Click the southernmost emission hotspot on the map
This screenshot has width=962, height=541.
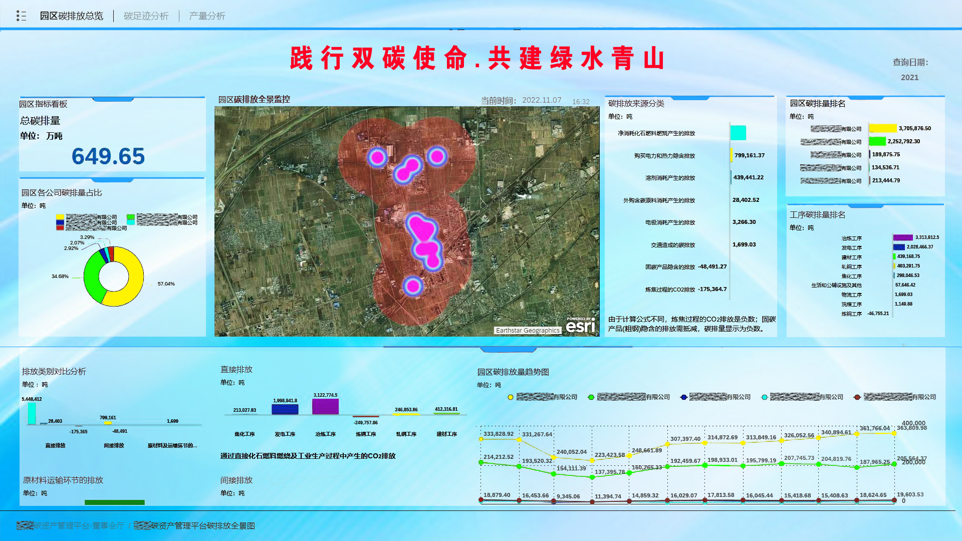click(413, 286)
